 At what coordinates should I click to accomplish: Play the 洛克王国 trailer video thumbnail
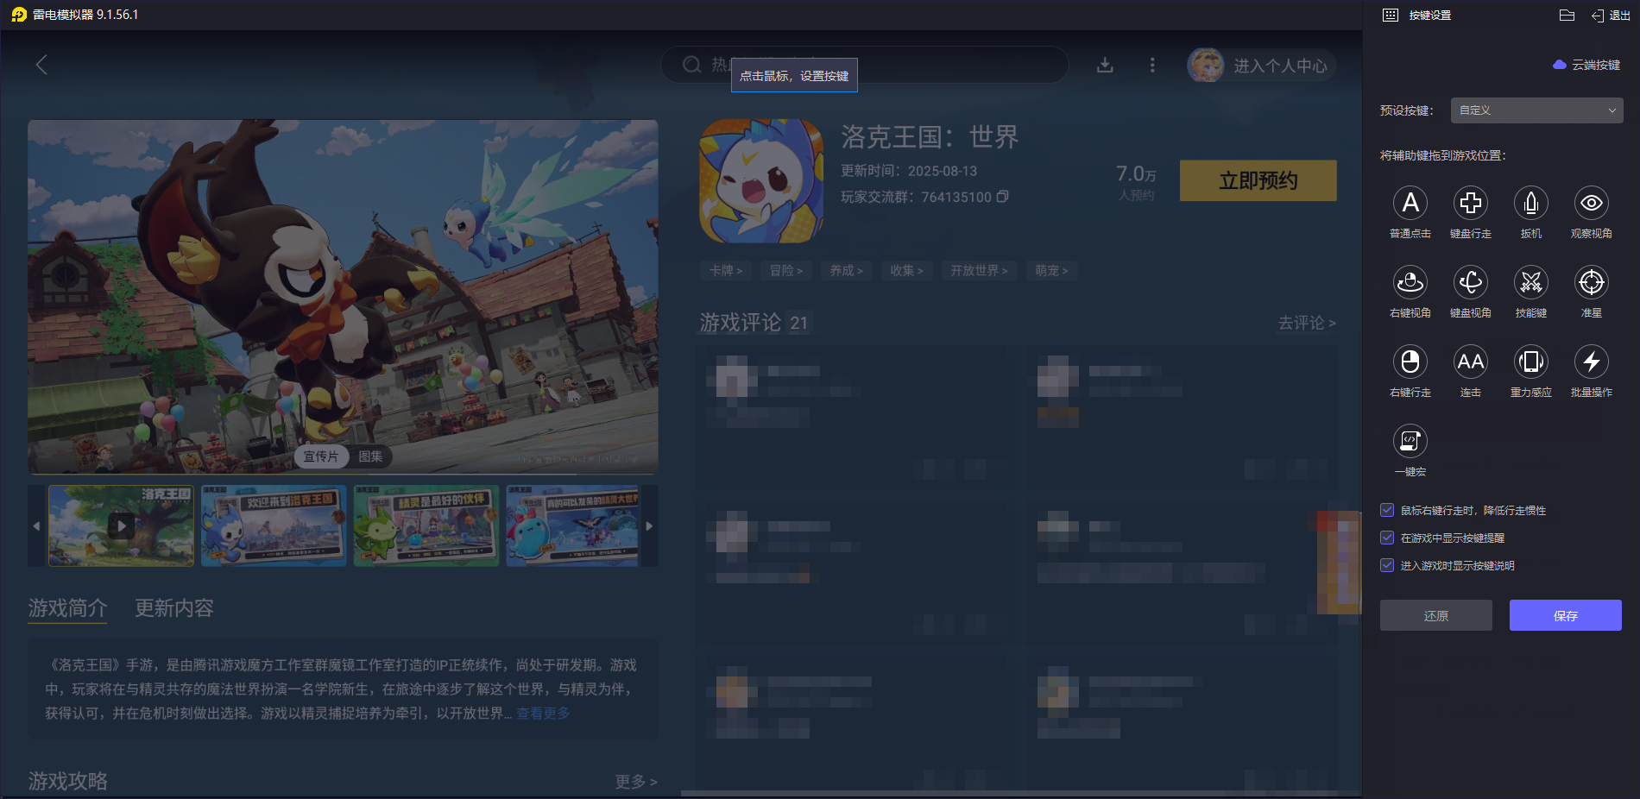pyautogui.click(x=121, y=525)
